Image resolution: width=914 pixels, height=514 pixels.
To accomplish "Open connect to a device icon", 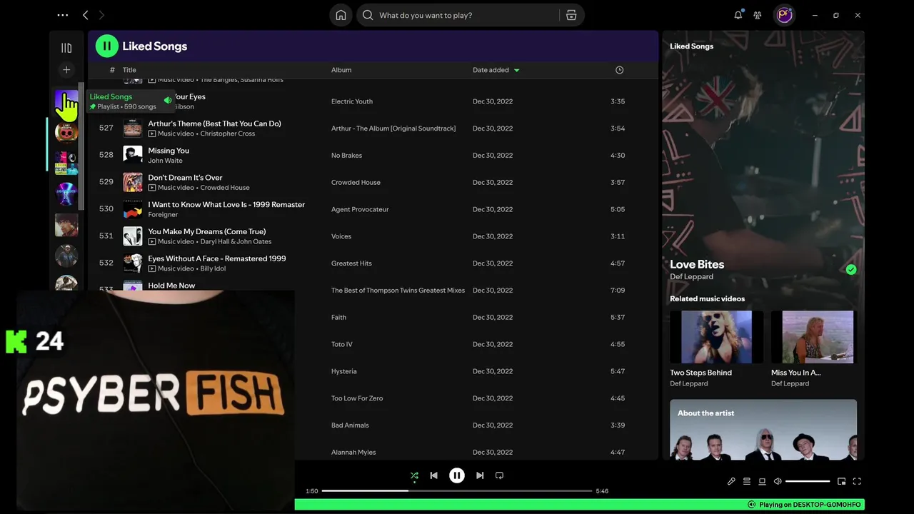I will click(762, 481).
